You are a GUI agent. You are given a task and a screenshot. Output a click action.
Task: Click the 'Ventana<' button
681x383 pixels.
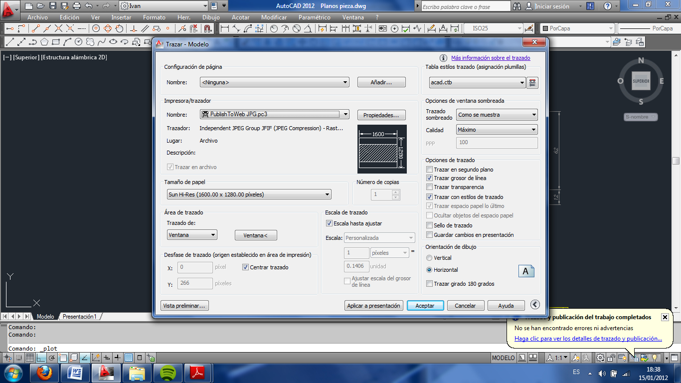(x=256, y=235)
